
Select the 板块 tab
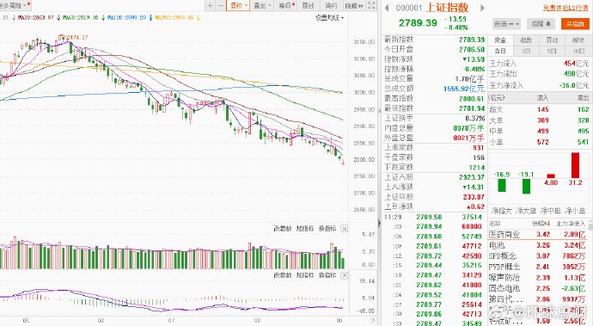[x=578, y=40]
